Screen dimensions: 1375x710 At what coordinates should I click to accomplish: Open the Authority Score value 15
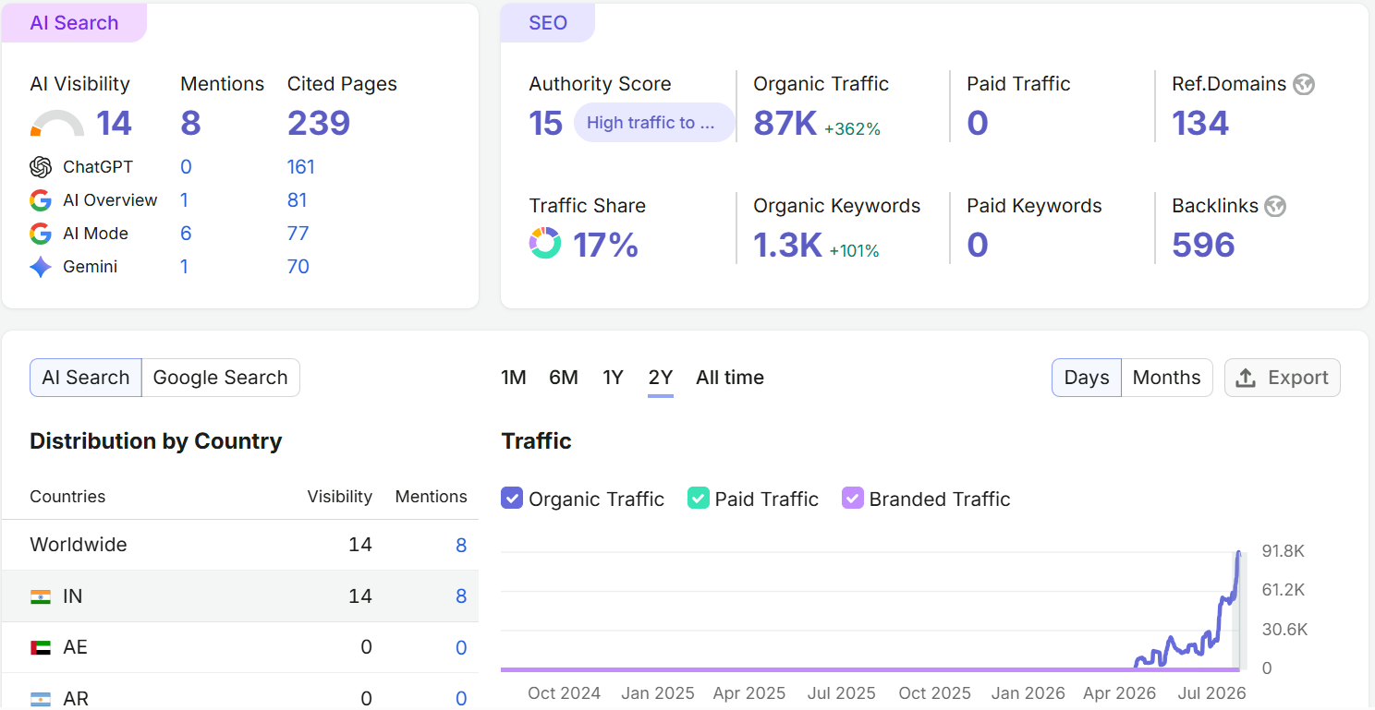[545, 123]
